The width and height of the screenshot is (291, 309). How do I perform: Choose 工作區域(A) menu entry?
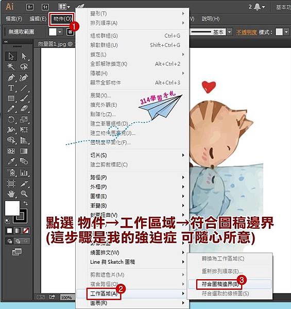click(x=132, y=294)
